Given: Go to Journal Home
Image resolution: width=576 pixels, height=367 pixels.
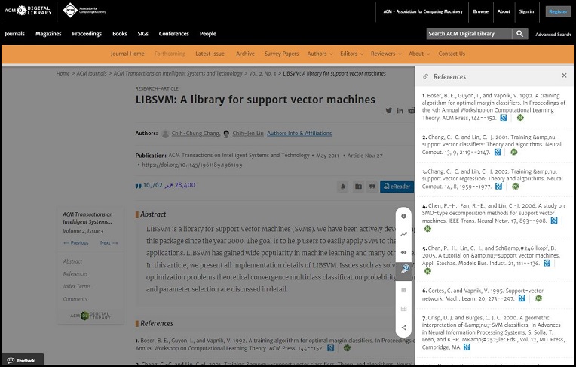Looking at the screenshot, I should pos(127,54).
